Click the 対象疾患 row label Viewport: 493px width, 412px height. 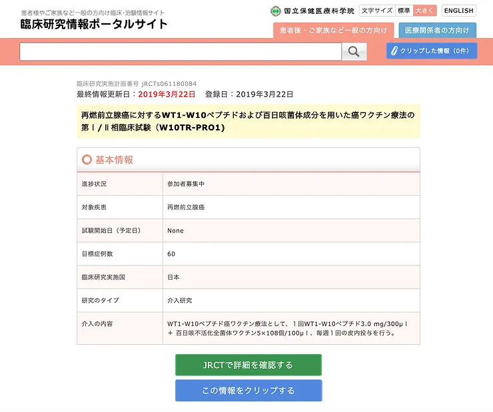click(94, 207)
